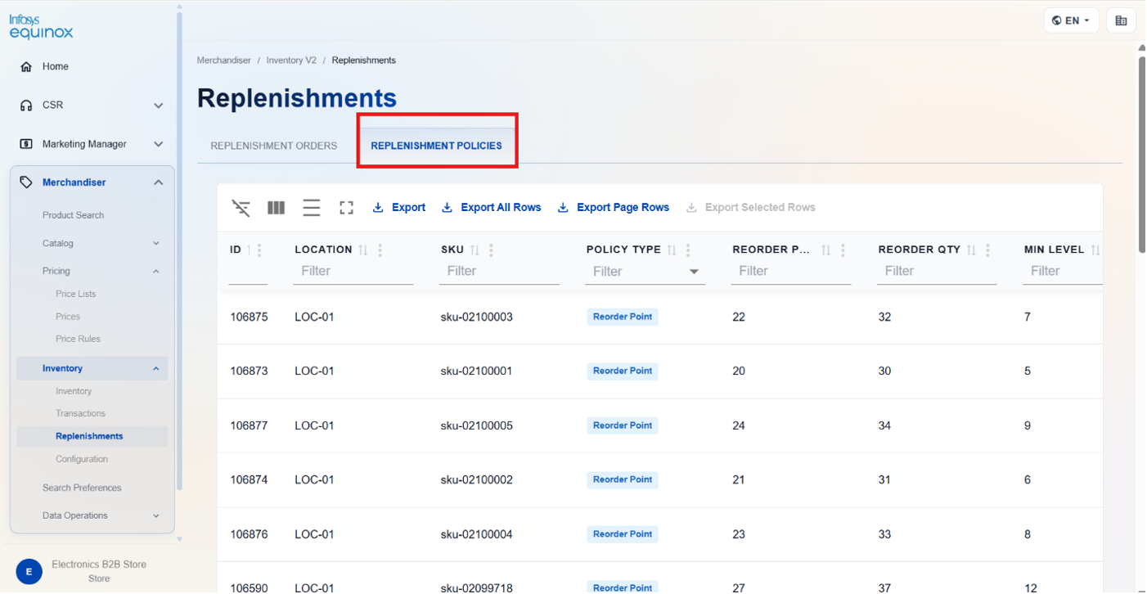
Task: Click the Reorder Qty filter field
Action: point(937,272)
